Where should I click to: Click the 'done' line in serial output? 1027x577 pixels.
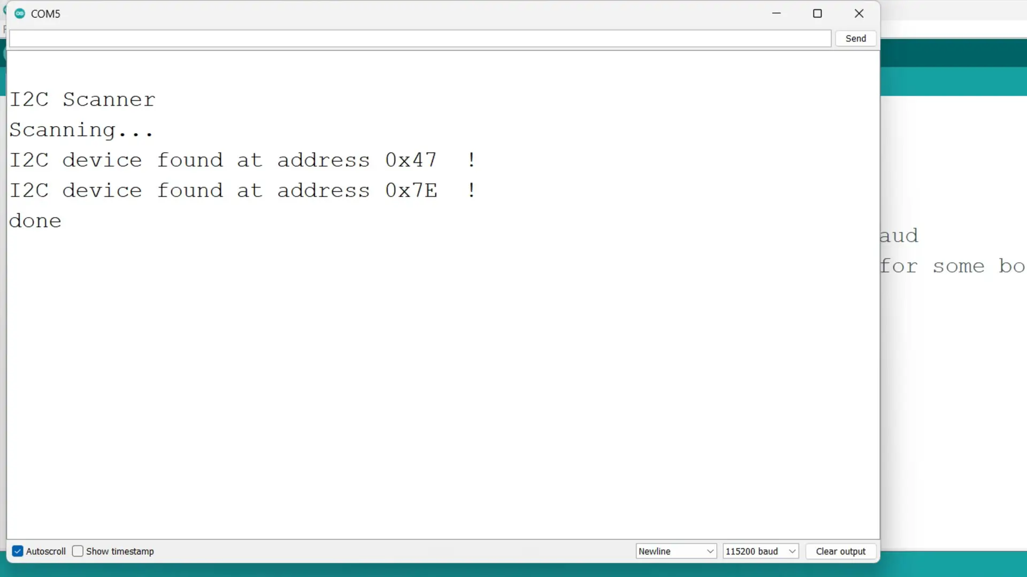pos(35,221)
